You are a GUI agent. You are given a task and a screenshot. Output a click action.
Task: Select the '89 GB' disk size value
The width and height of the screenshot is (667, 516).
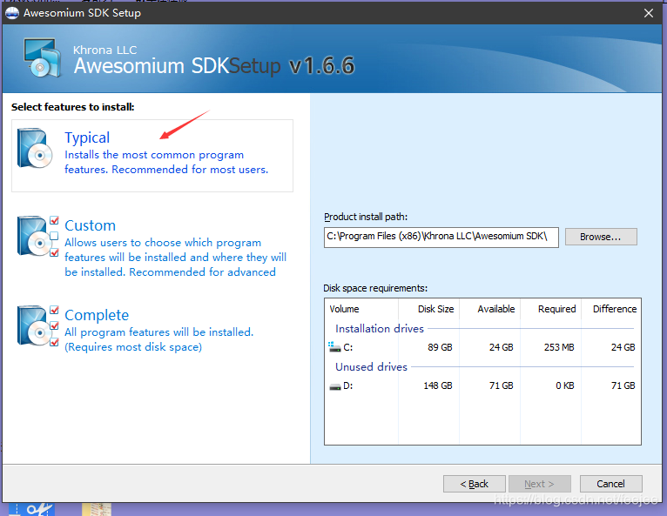point(440,347)
